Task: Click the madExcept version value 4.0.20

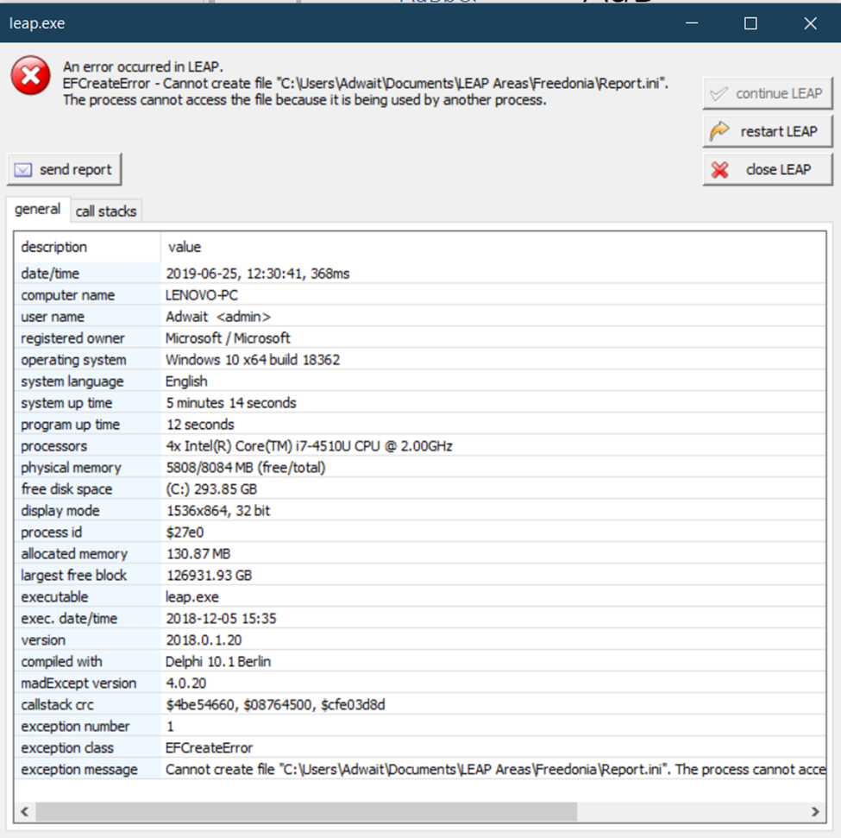Action: pyautogui.click(x=186, y=684)
